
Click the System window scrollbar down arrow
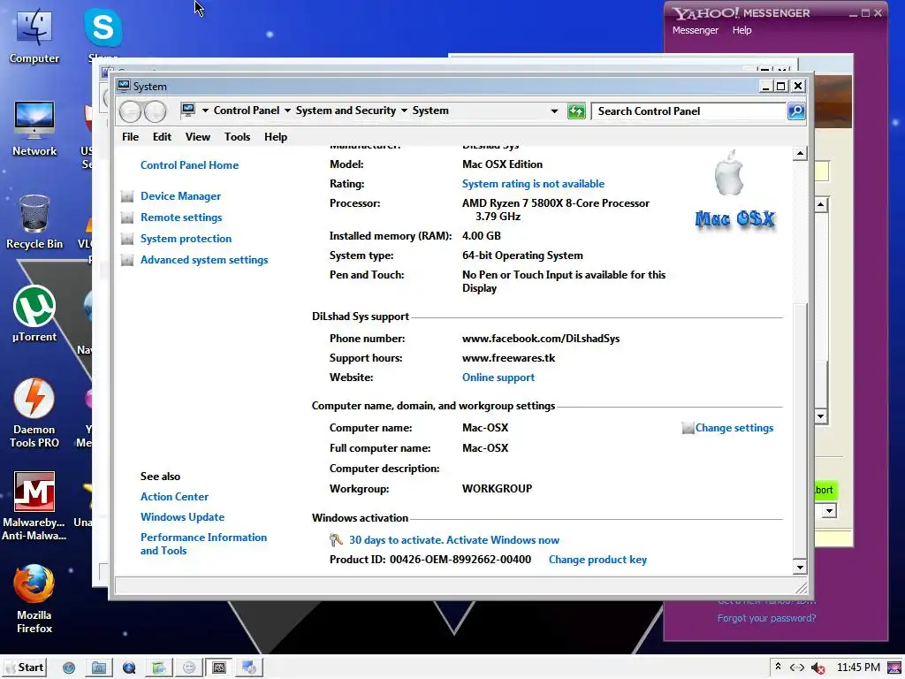pyautogui.click(x=800, y=567)
